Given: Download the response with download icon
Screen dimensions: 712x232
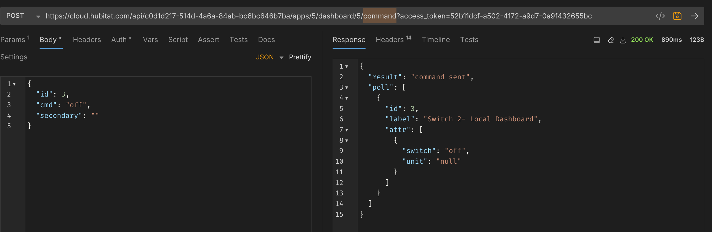Looking at the screenshot, I should [x=623, y=40].
